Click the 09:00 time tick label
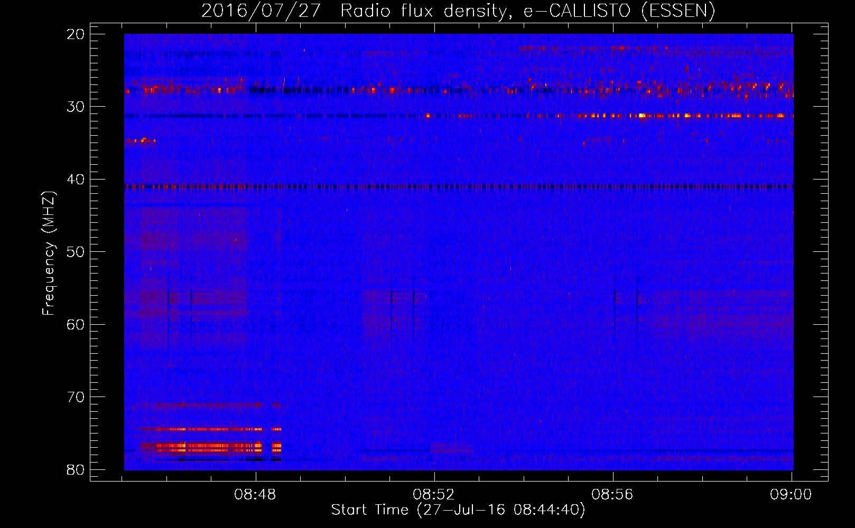Viewport: 855px width, 528px height. point(791,495)
